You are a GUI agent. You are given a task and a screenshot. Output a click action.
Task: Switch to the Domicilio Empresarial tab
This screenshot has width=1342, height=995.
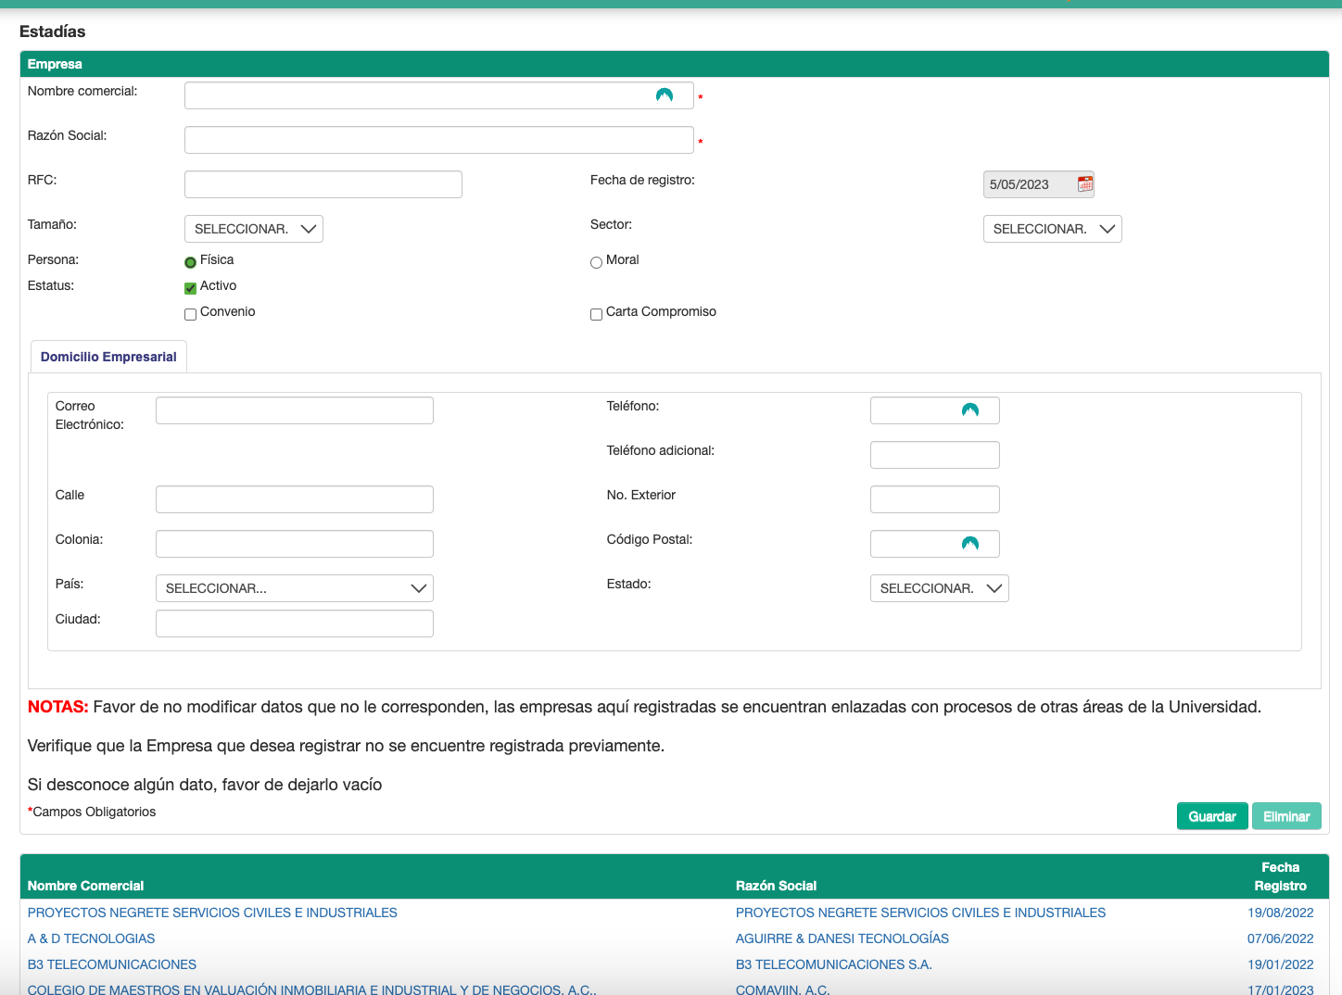tap(108, 357)
